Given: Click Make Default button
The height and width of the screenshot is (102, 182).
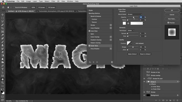Looking at the screenshot, I should [132, 54].
